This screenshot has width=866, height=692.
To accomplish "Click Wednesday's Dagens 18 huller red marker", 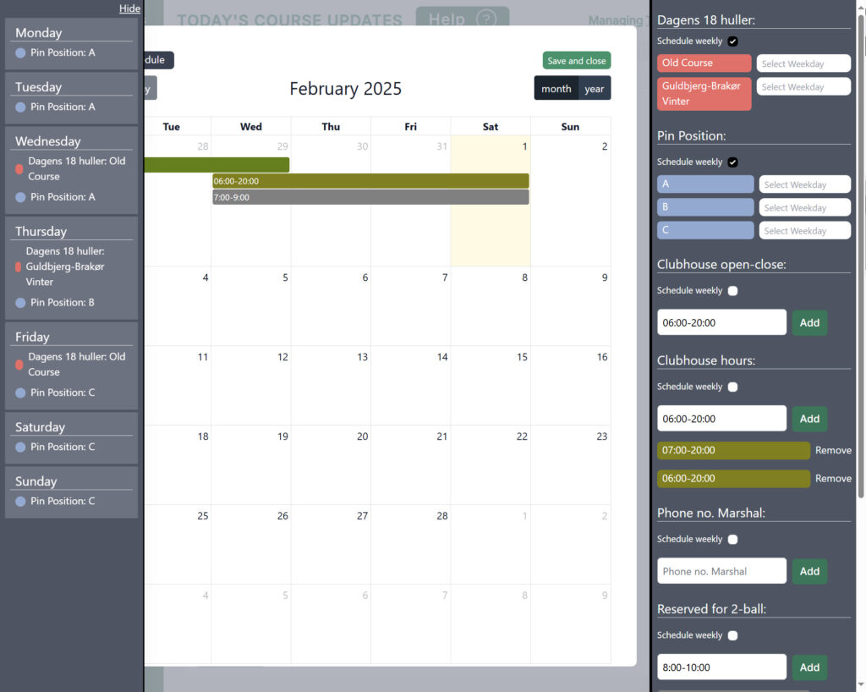I will [x=19, y=169].
